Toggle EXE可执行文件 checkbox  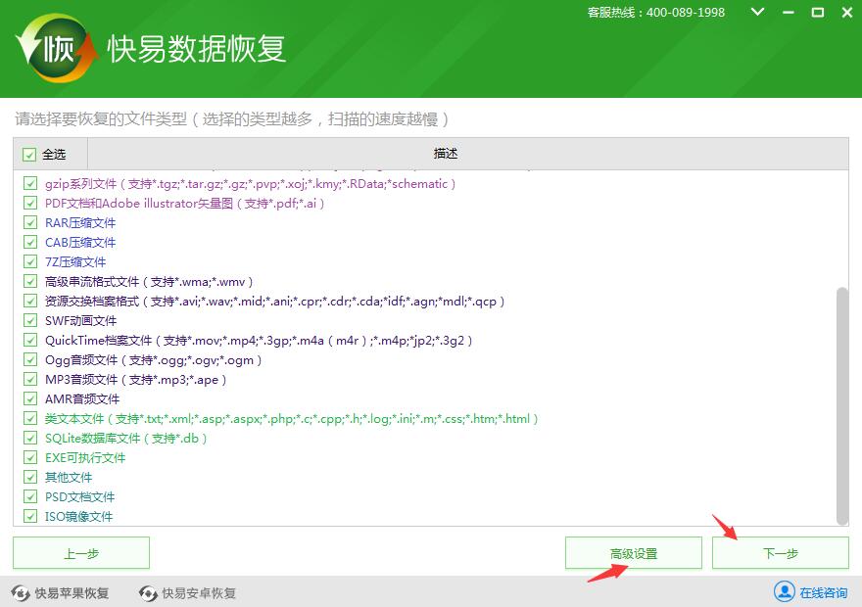click(x=30, y=457)
